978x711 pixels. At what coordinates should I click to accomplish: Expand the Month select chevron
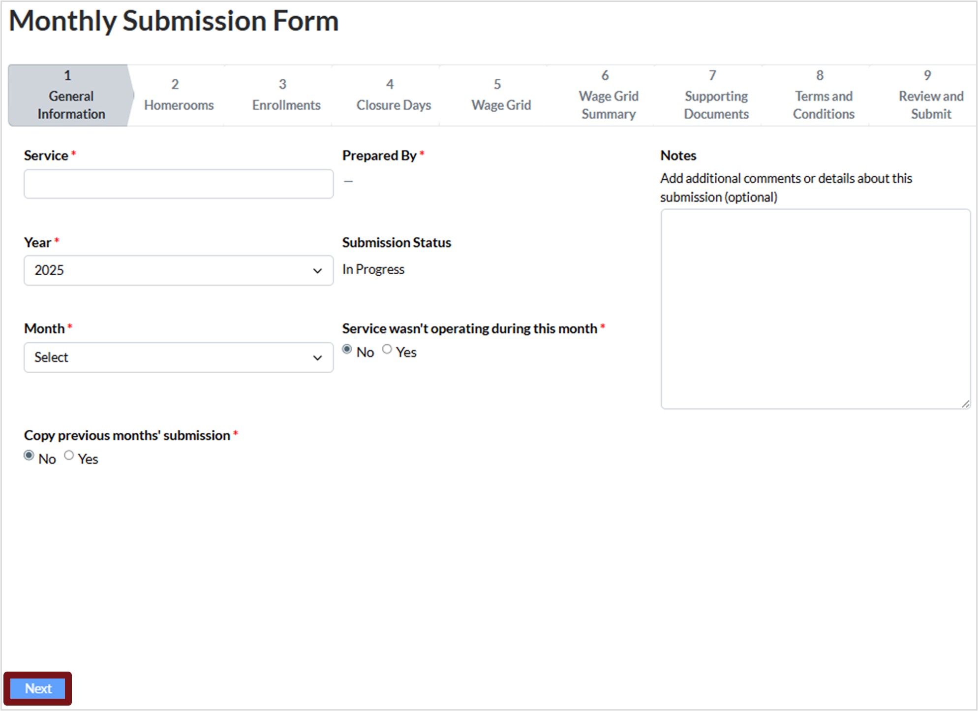pos(317,358)
